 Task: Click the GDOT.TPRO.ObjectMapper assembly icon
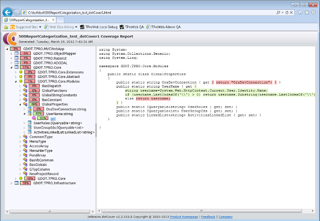click(16, 54)
